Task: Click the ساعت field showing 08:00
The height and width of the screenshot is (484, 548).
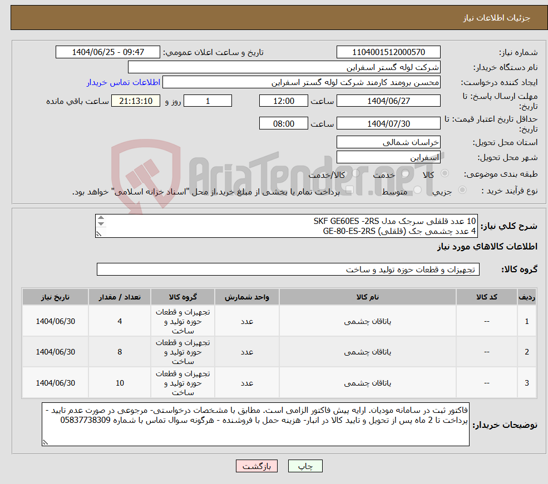Action: click(x=284, y=123)
